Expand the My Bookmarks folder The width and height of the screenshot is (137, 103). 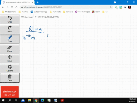[9, 12]
